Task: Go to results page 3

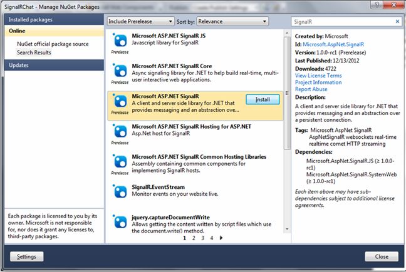Action: tap(202, 238)
